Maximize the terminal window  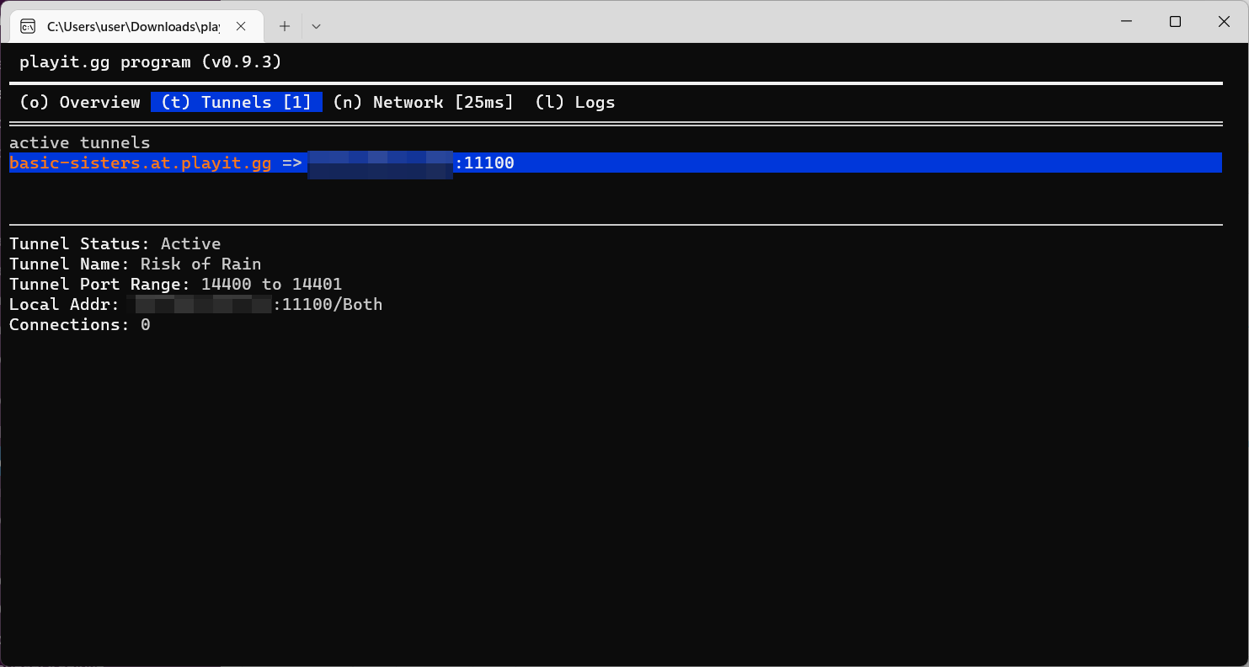1175,22
